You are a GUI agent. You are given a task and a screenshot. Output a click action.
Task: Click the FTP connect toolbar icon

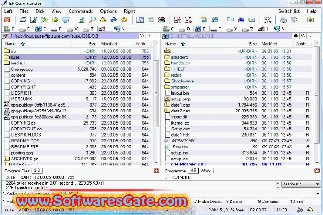point(177,20)
